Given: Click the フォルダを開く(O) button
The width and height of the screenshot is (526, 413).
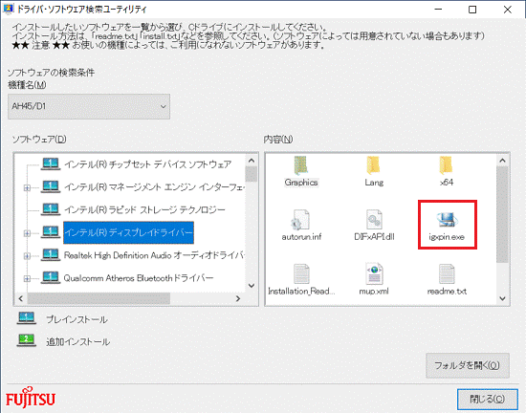Looking at the screenshot, I should click(468, 365).
